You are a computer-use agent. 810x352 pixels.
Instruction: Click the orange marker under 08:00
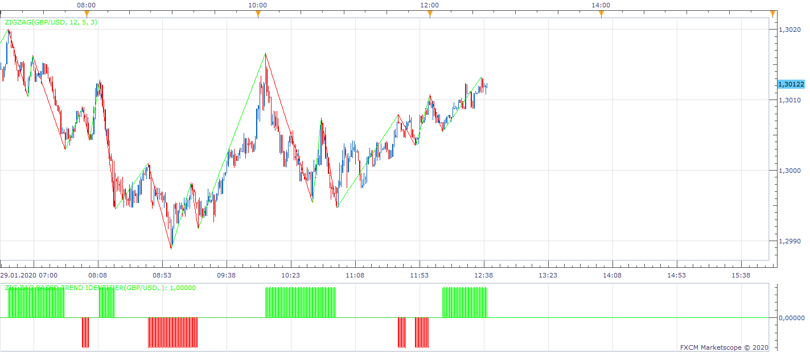pyautogui.click(x=86, y=14)
